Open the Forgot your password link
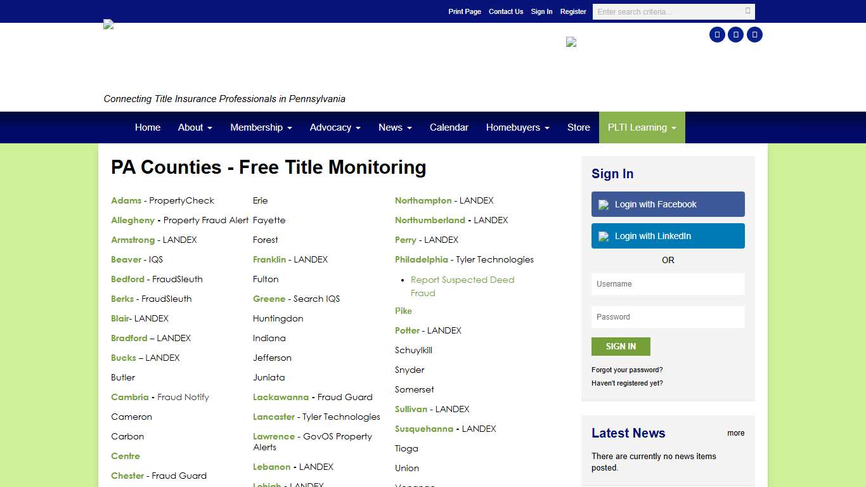 click(626, 370)
